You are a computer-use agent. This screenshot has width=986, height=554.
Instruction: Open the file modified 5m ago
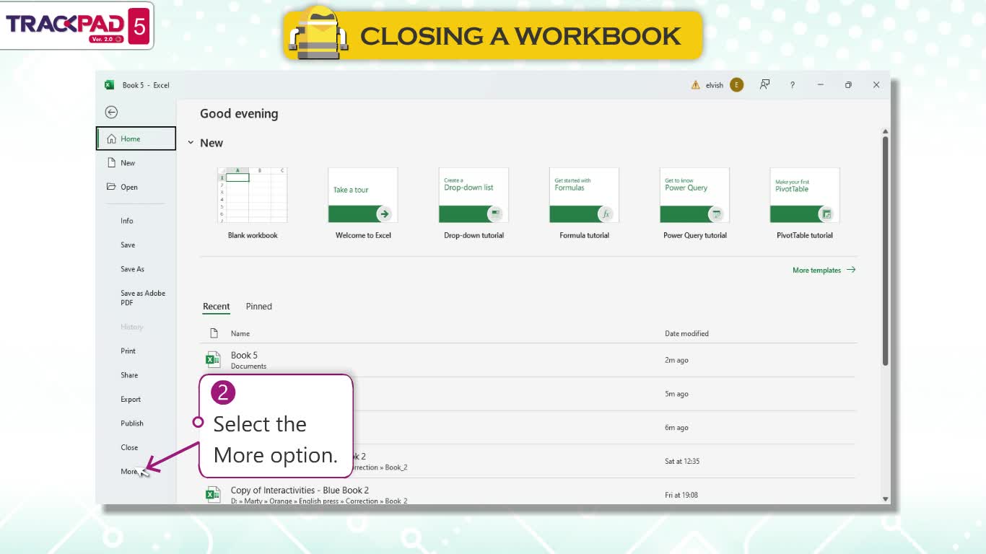[x=527, y=394]
